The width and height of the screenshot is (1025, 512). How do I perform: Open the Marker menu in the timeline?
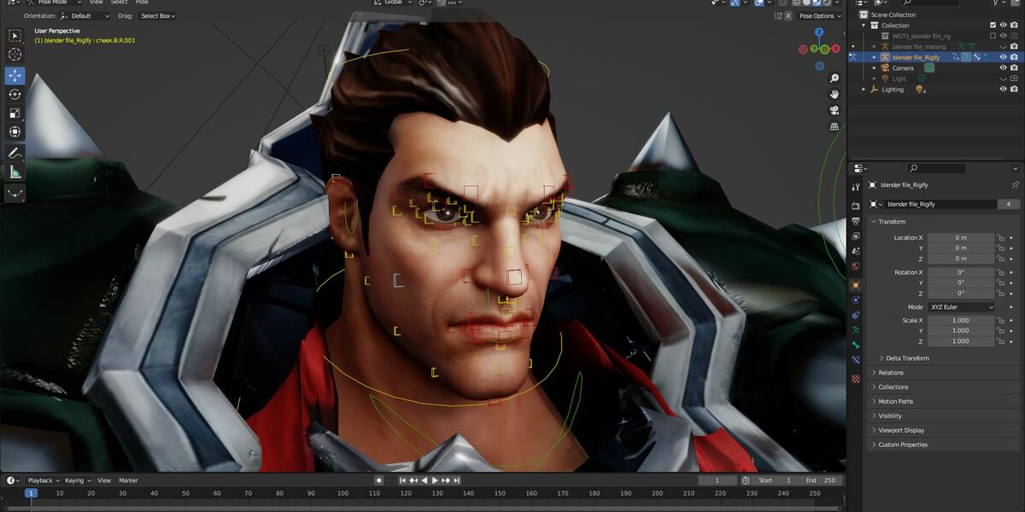click(x=128, y=480)
